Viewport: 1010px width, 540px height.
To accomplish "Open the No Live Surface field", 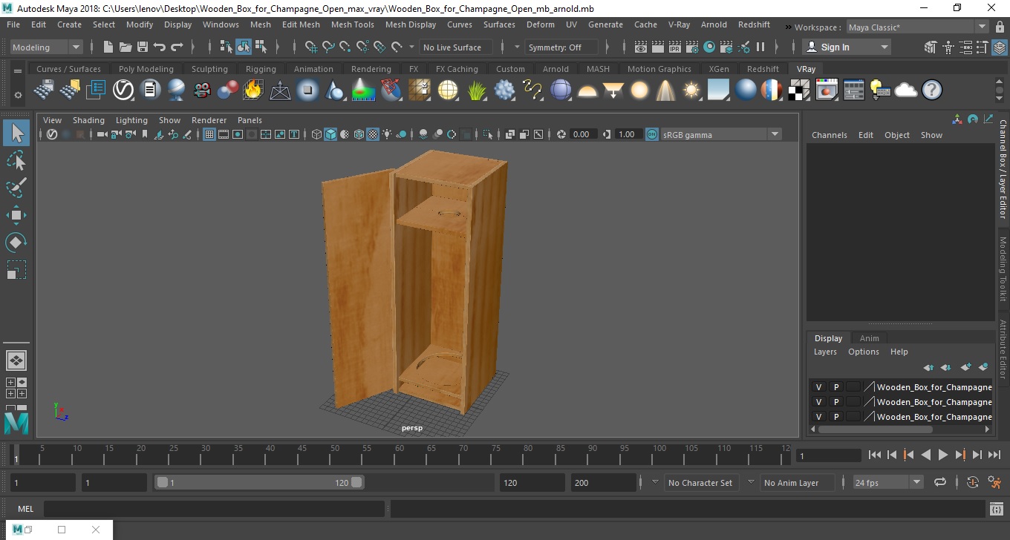I will (x=456, y=47).
